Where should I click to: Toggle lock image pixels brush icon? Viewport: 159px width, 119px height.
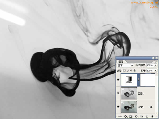pyautogui.click(x=128, y=70)
